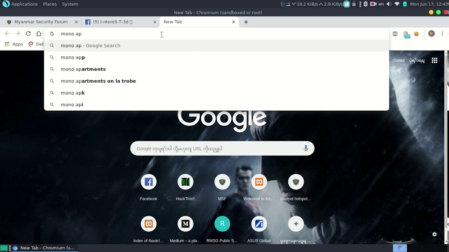The height and width of the screenshot is (252, 449).
Task: Open the New Tab page customize gear
Action: 435,234
